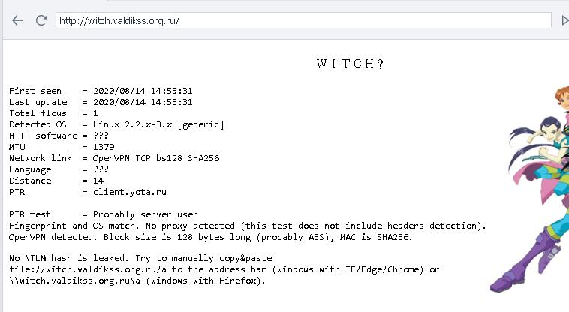
Task: Click the Distance value 14
Action: [x=98, y=181]
